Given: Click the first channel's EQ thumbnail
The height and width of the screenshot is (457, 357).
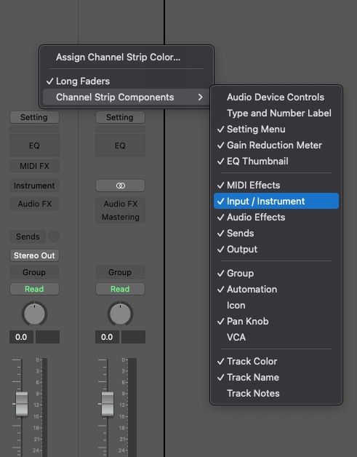Looking at the screenshot, I should click(x=34, y=146).
